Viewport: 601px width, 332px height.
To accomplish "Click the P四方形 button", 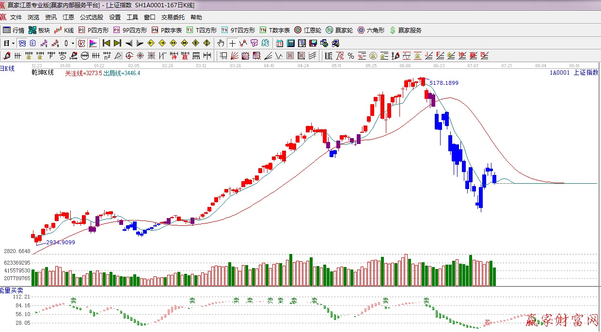I will (x=94, y=30).
